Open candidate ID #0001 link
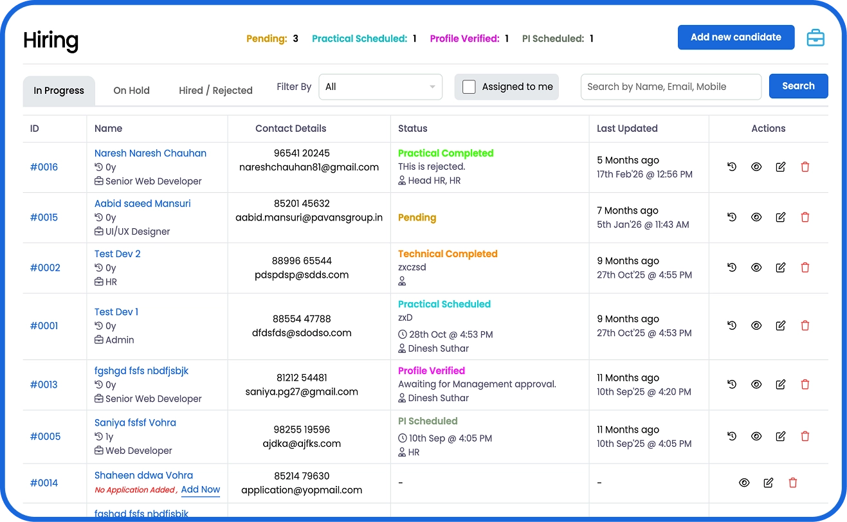Image resolution: width=847 pixels, height=522 pixels. (x=44, y=326)
